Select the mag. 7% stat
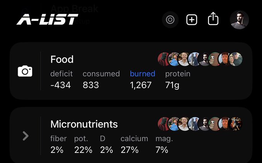Screen dimensions: 262x163 pyautogui.click(x=162, y=150)
